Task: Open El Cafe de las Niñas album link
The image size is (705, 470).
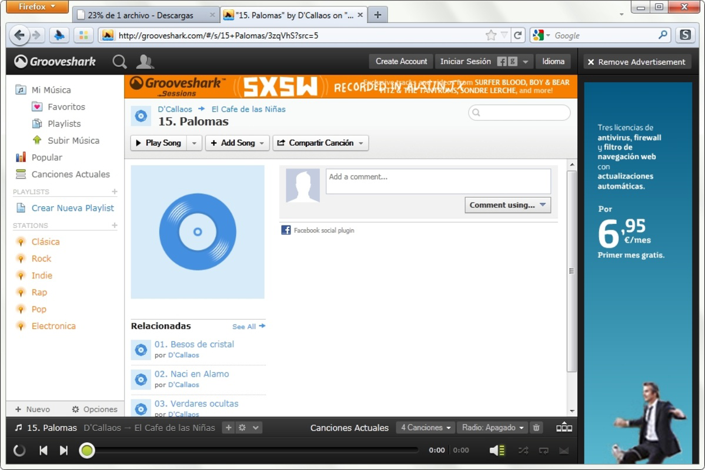Action: [249, 109]
